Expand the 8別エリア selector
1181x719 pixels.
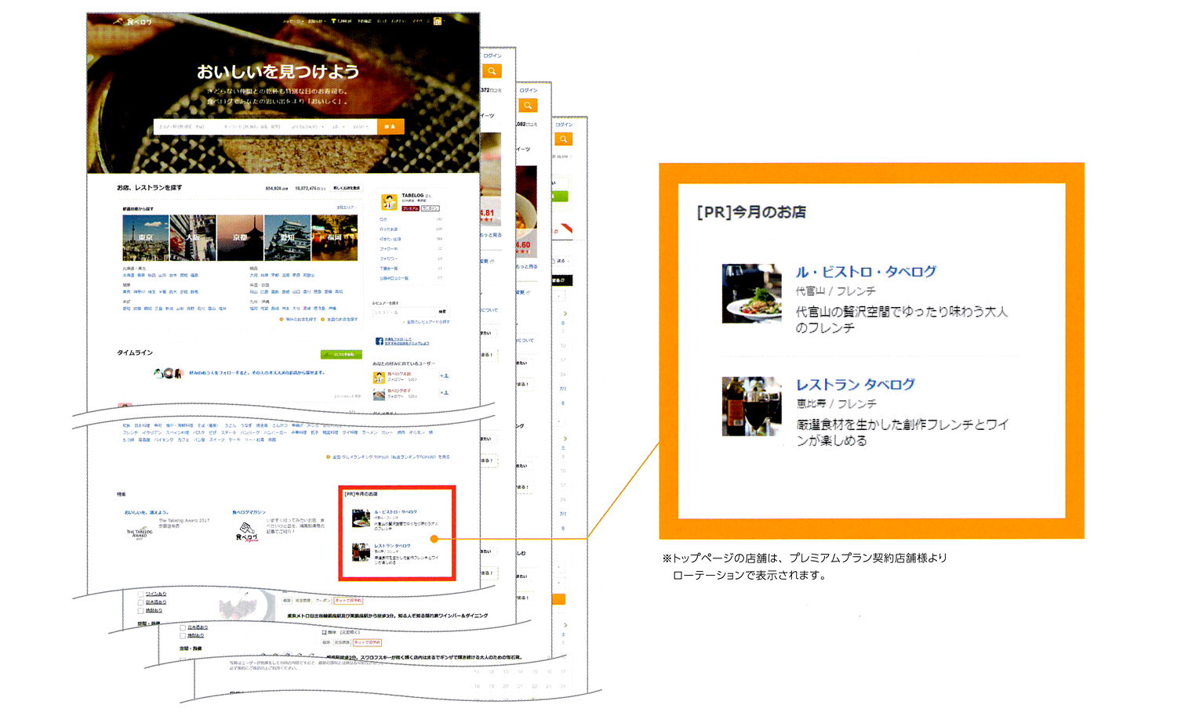pos(347,208)
